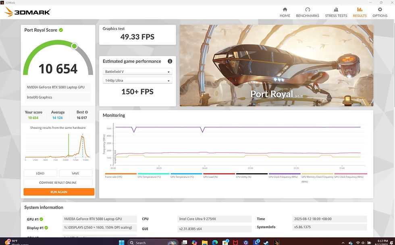The height and width of the screenshot is (245, 395).
Task: Open Options via the gear icon
Action: click(380, 10)
